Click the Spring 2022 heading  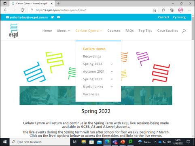coord(96,111)
